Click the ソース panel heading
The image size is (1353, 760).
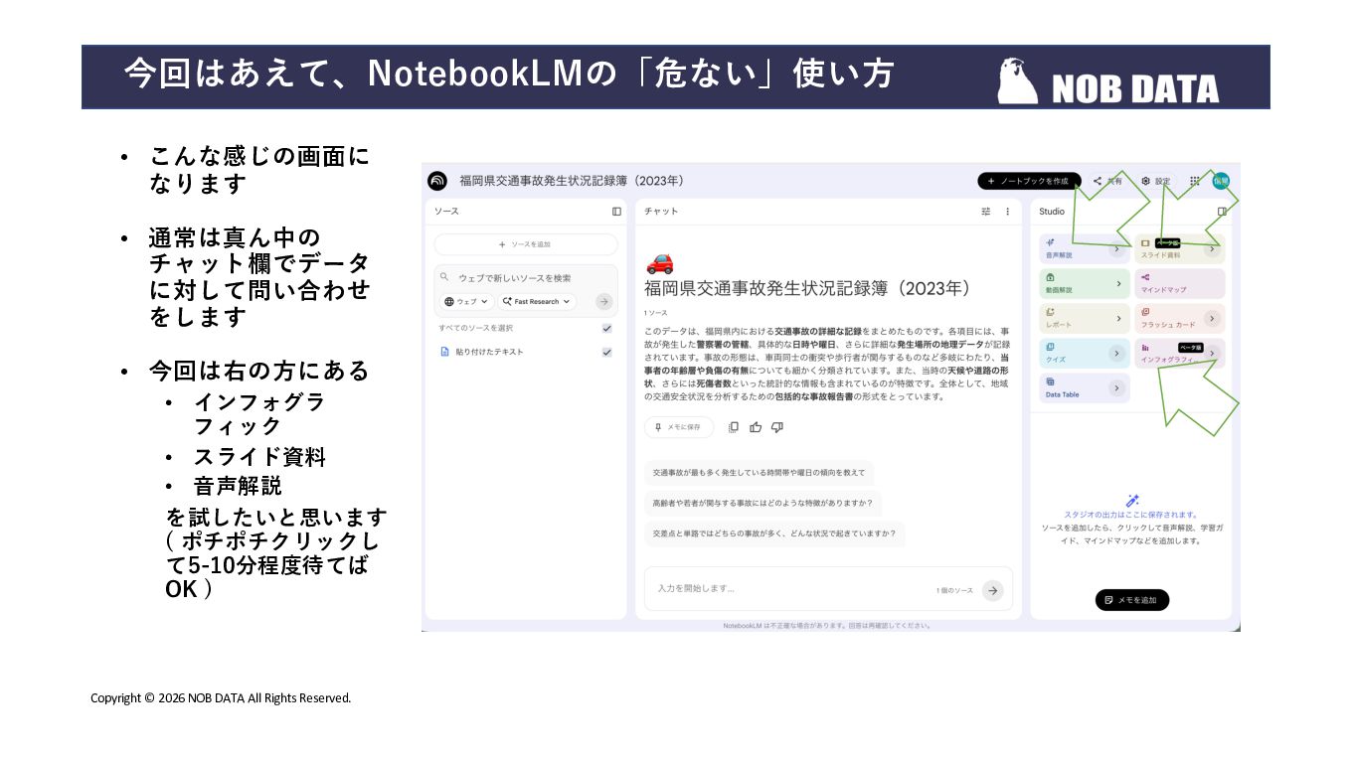point(446,212)
